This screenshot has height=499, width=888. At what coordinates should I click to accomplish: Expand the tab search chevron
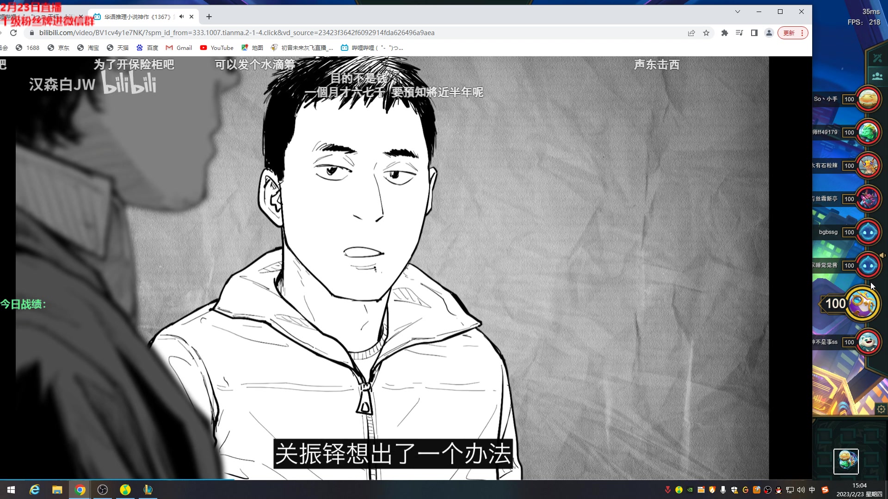pyautogui.click(x=738, y=12)
